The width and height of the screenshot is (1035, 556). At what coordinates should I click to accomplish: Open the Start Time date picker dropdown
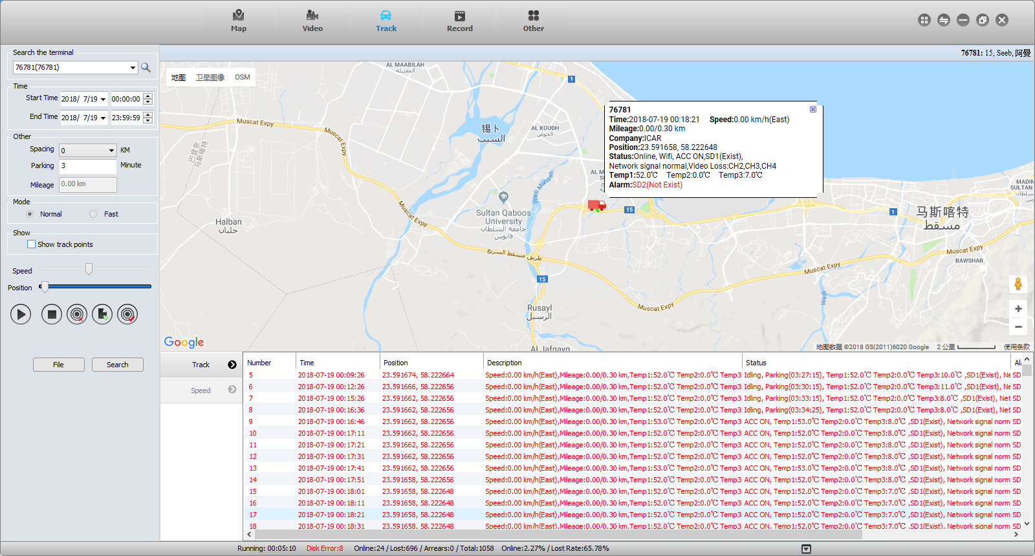coord(103,99)
